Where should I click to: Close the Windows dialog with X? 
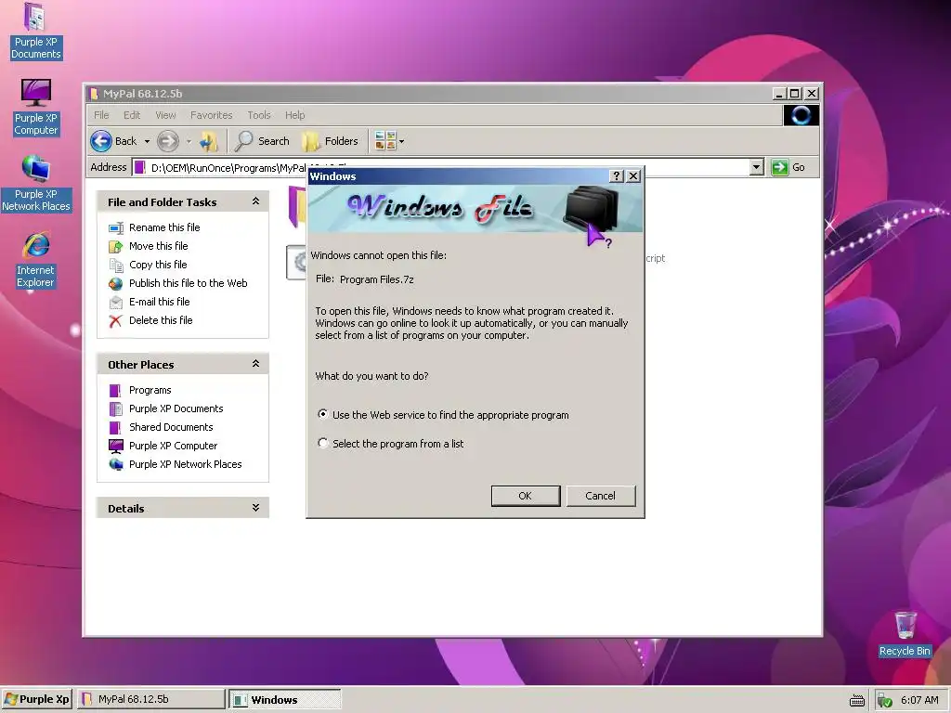[633, 175]
